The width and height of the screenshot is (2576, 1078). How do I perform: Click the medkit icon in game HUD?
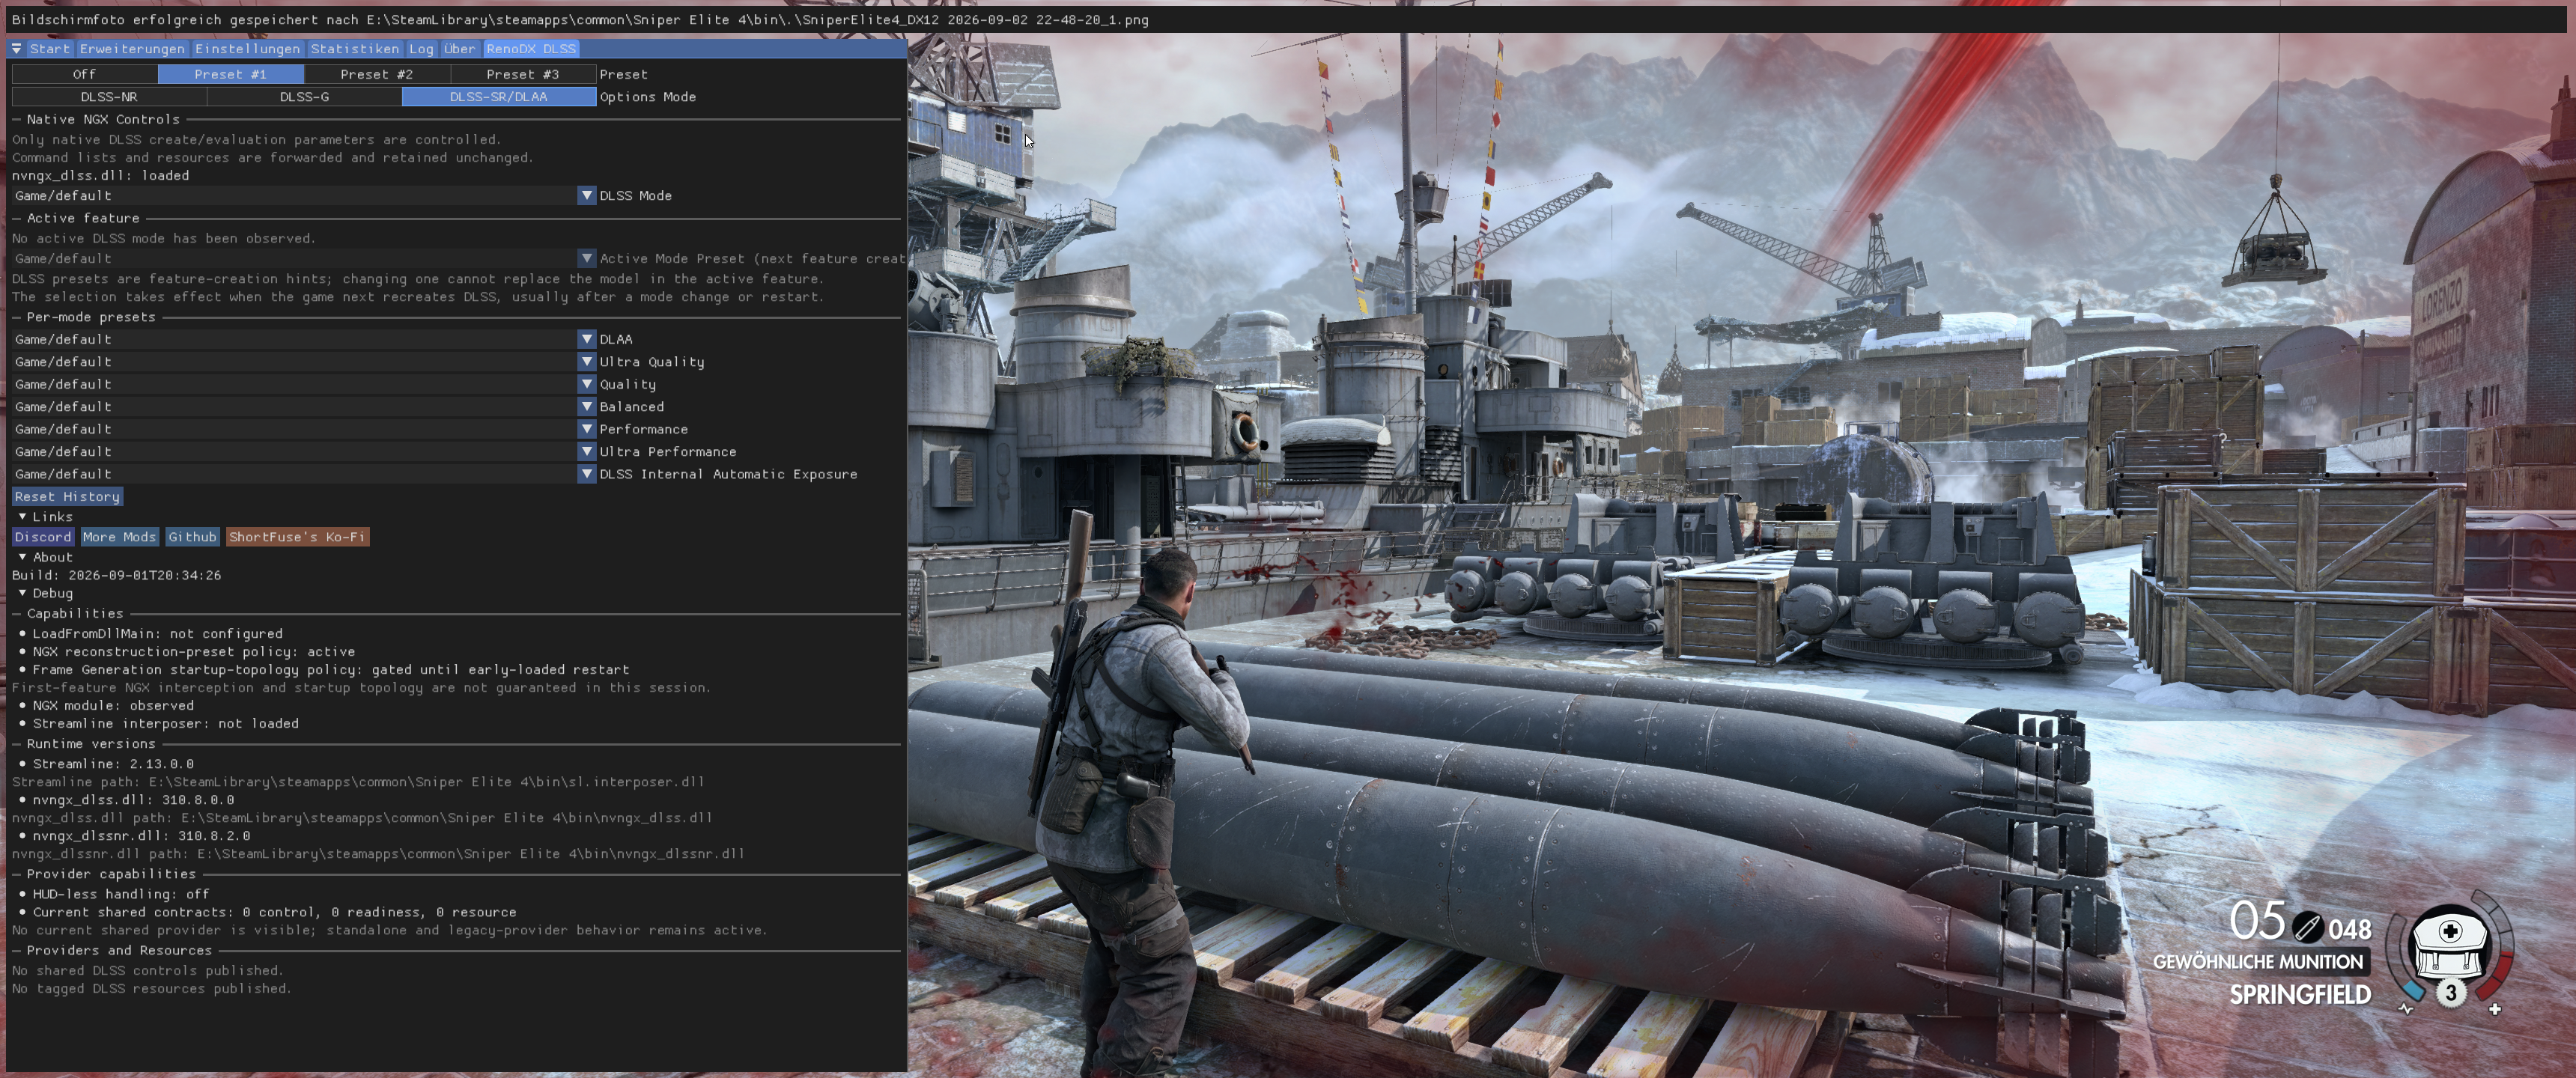pyautogui.click(x=2449, y=944)
